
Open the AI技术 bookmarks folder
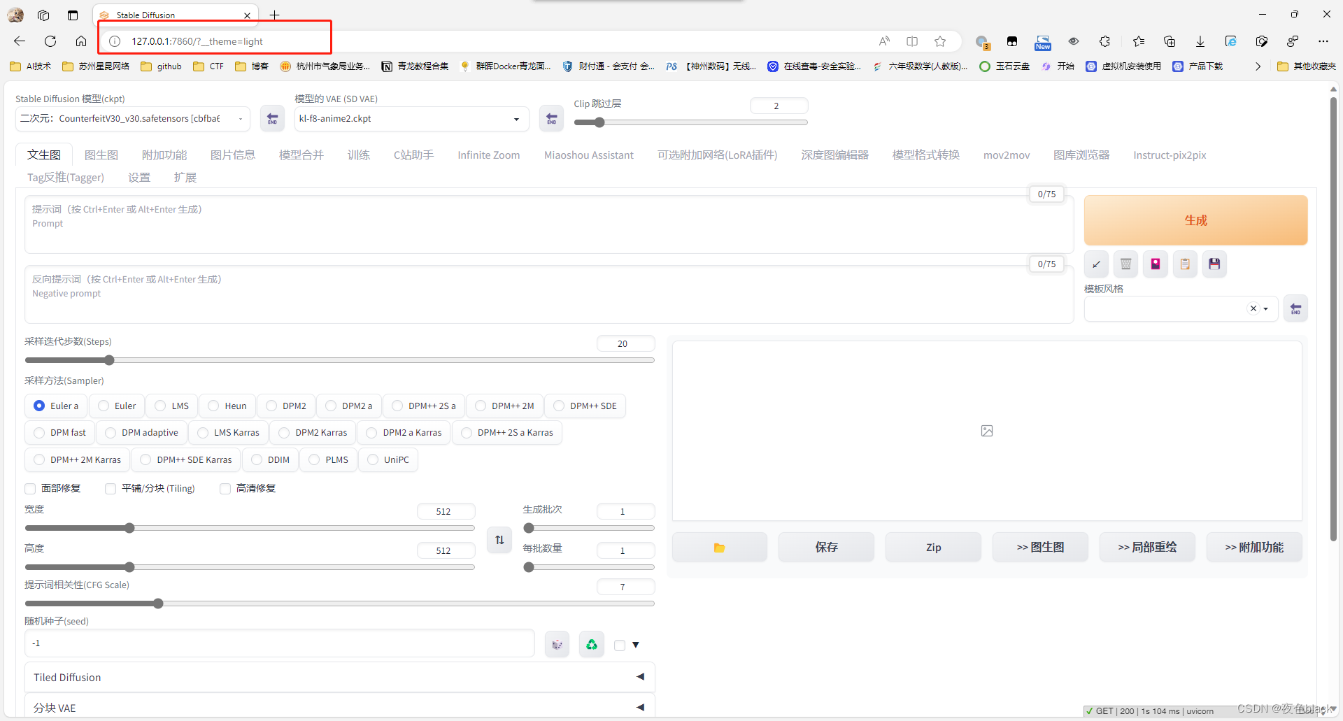[x=31, y=66]
